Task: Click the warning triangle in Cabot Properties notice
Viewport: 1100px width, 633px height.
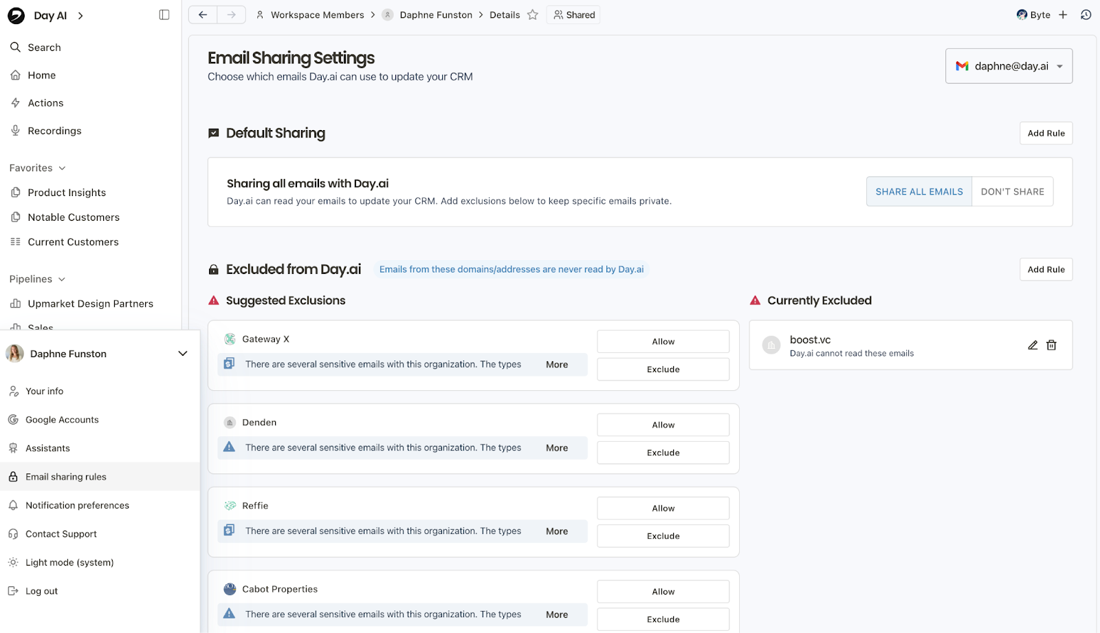Action: tap(230, 614)
